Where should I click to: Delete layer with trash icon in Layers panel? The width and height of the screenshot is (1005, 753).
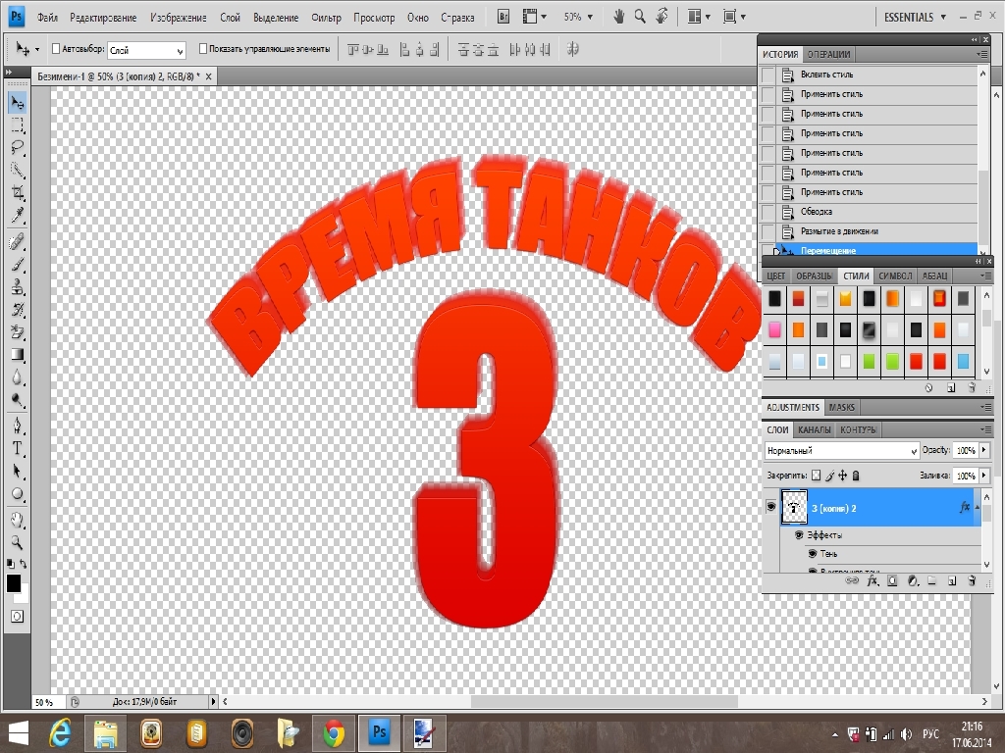(x=972, y=580)
